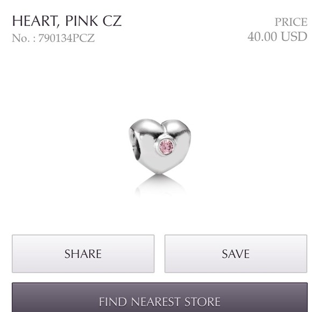Click the PRICE label

coord(291,22)
